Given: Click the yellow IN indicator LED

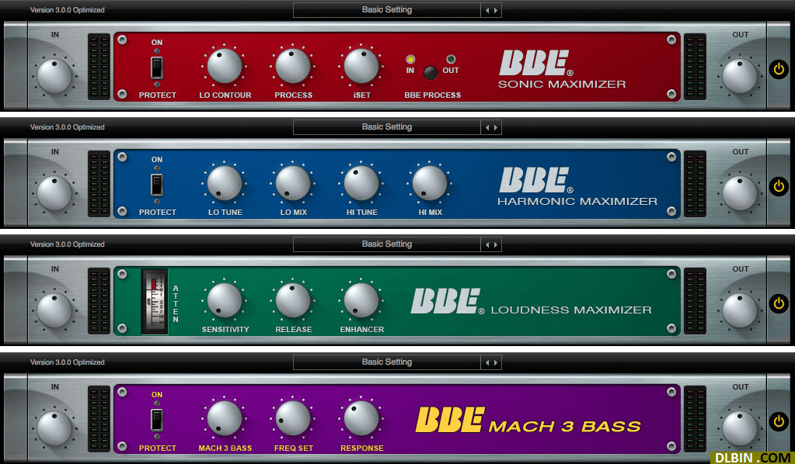Looking at the screenshot, I should pos(410,59).
